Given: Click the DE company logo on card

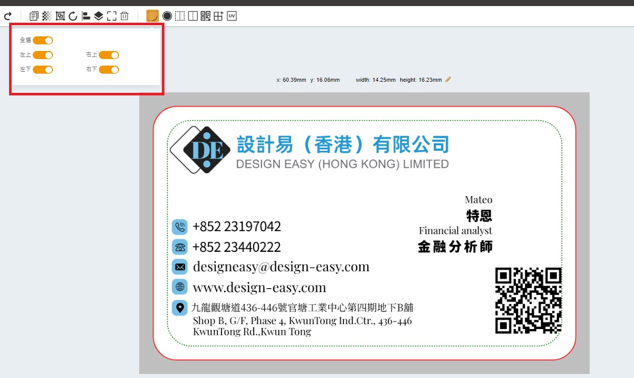Looking at the screenshot, I should pos(200,150).
